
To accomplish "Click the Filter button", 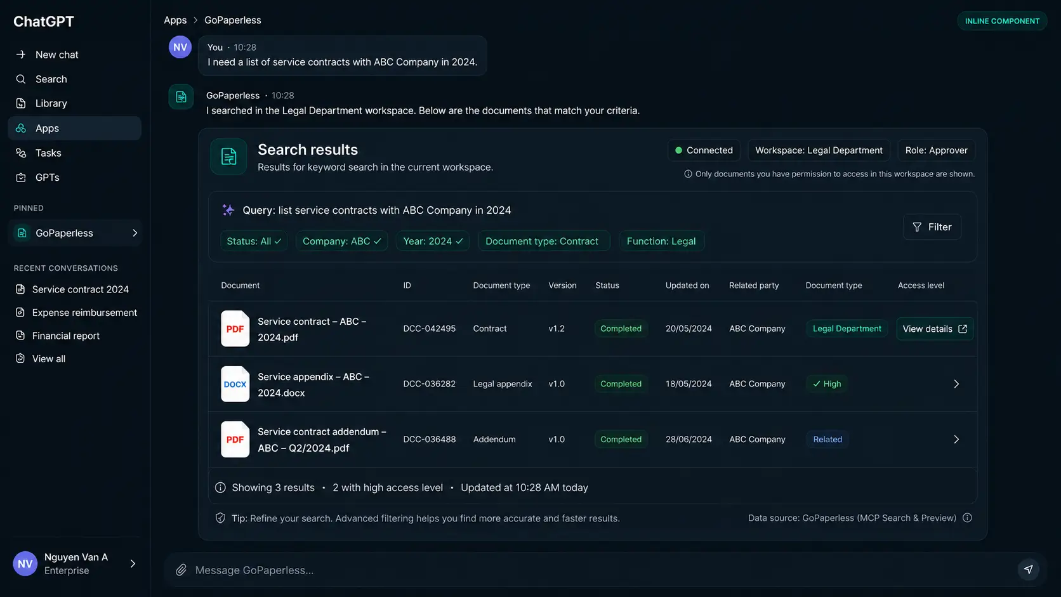I will pos(932,226).
